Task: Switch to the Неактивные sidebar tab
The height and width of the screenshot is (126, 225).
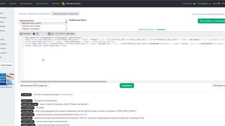Action: (6, 65)
